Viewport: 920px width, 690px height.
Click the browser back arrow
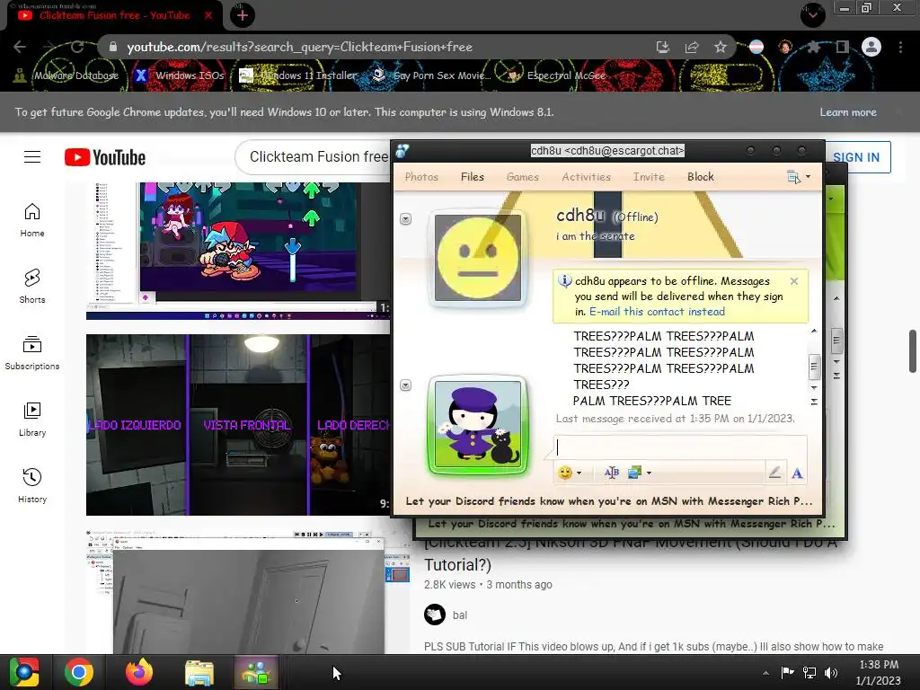coord(20,47)
